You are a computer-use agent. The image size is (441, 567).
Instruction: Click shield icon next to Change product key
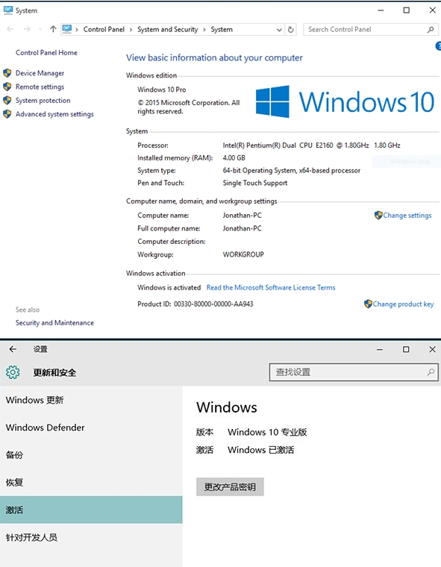point(368,304)
